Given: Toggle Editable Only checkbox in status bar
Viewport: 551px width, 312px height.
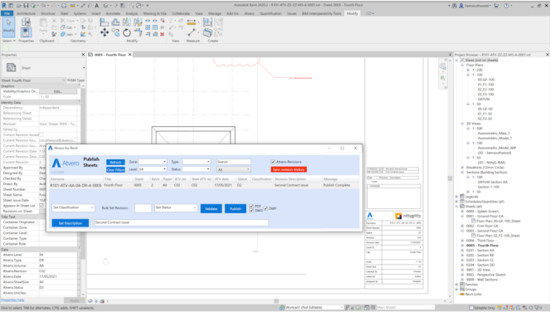Looking at the screenshot, I should click(x=471, y=308).
